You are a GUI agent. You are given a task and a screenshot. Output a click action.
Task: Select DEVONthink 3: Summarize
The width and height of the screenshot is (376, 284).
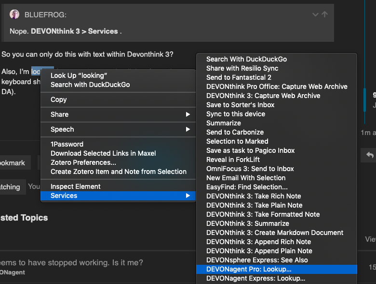(277, 223)
